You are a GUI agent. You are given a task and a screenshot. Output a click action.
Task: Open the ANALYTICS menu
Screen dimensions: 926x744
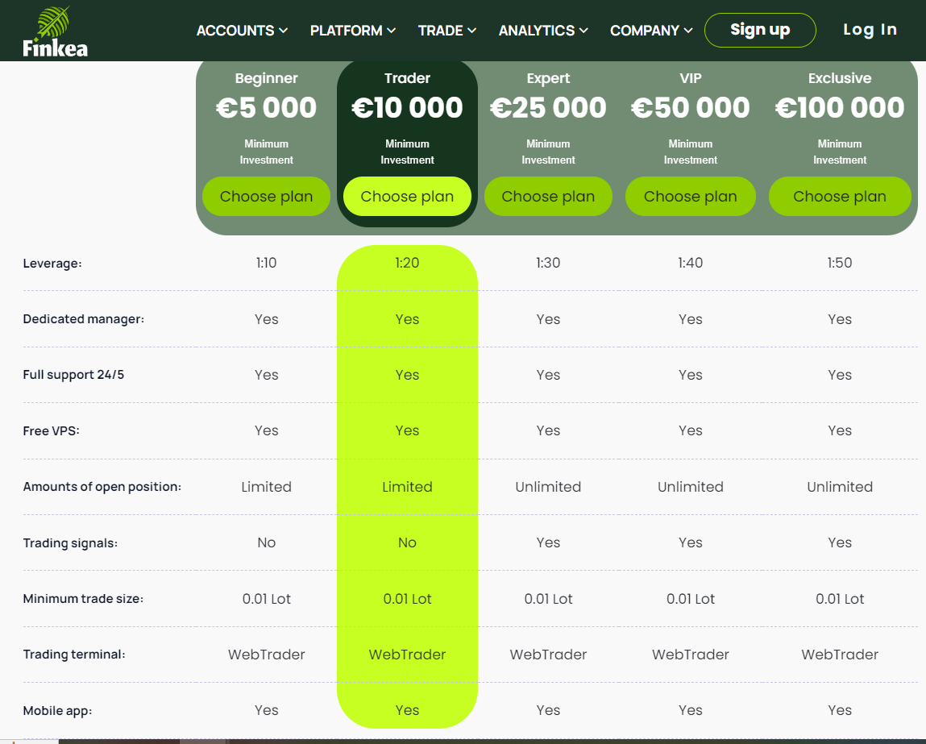(x=542, y=31)
